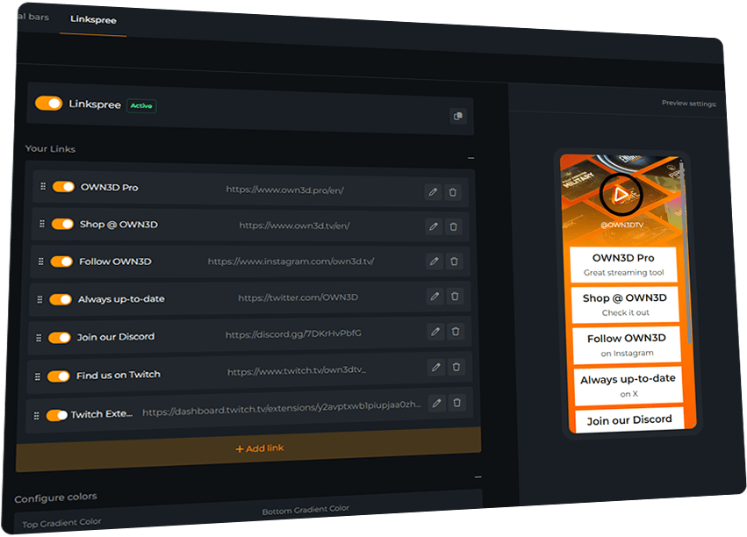Edit the OWN3D Pro link
This screenshot has width=747, height=537.
pos(433,192)
